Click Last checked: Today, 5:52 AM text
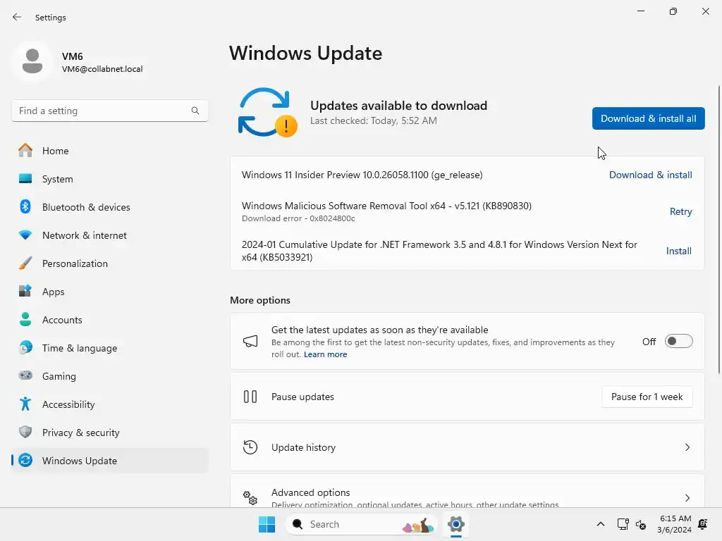 374,120
